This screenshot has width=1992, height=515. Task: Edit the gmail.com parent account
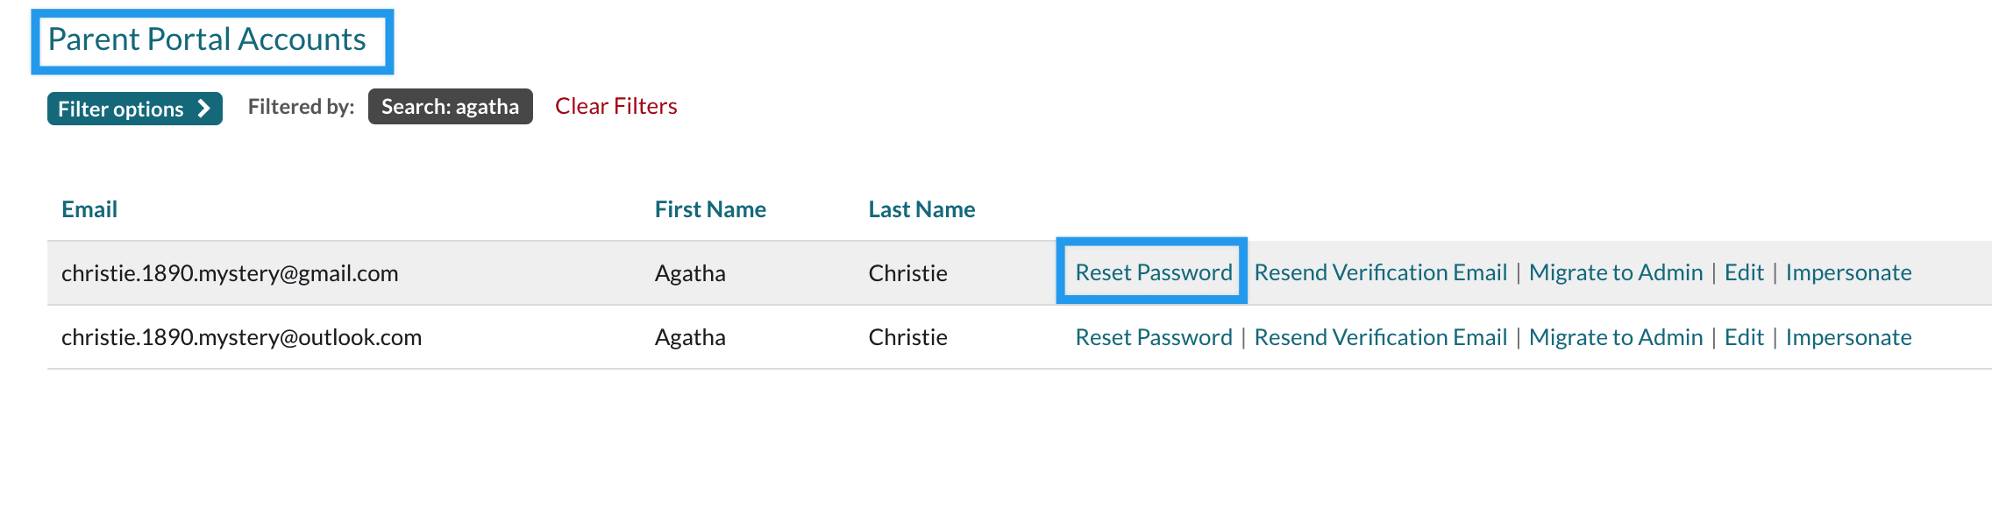pyautogui.click(x=1743, y=272)
